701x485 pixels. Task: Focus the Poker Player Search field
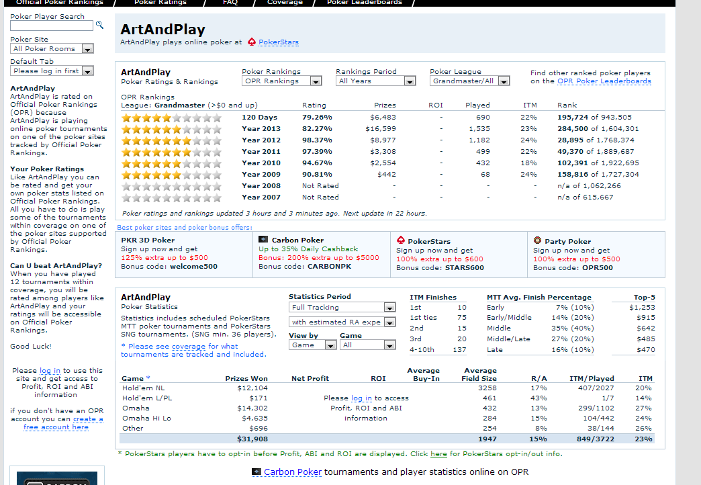click(52, 26)
